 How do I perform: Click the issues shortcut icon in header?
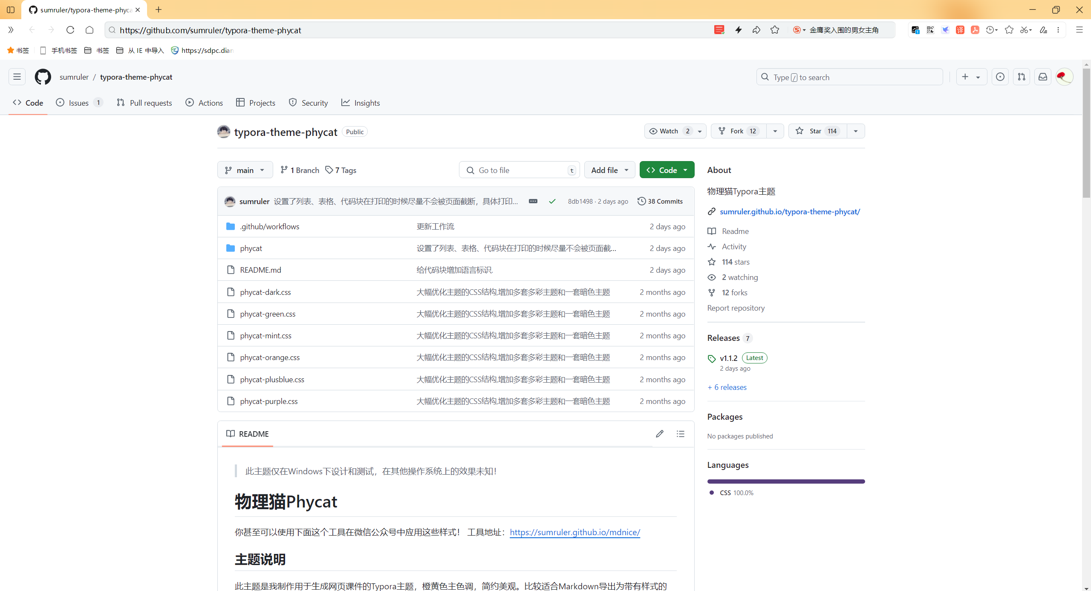[1000, 77]
